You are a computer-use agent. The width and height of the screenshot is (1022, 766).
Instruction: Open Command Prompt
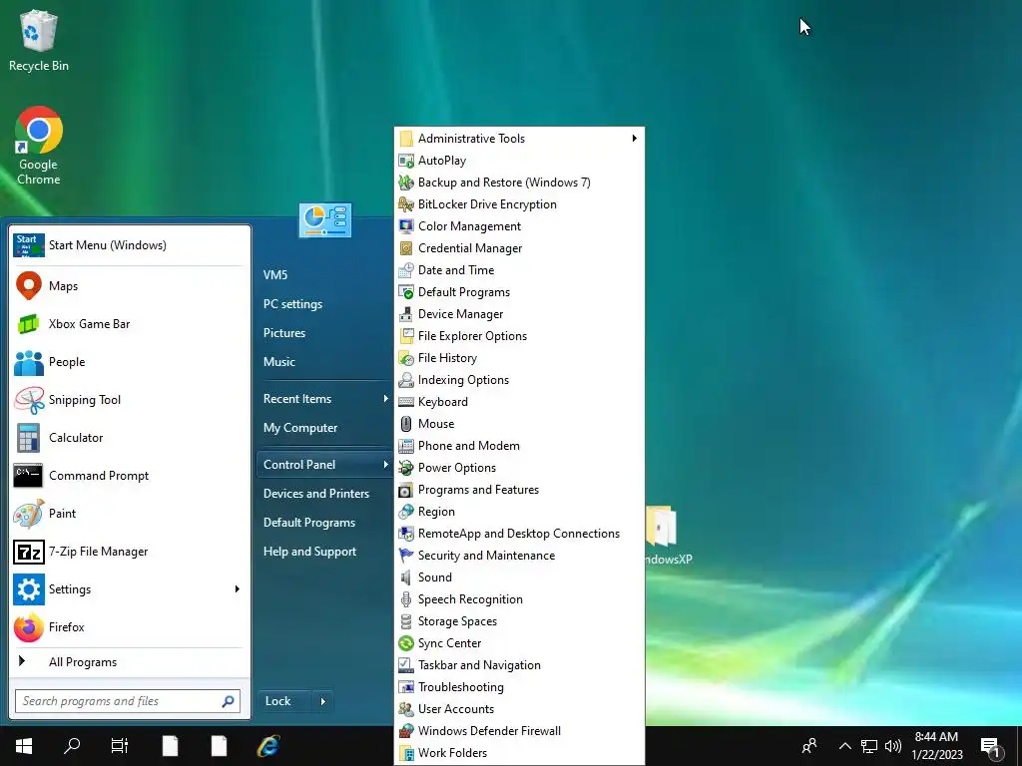[x=129, y=476]
